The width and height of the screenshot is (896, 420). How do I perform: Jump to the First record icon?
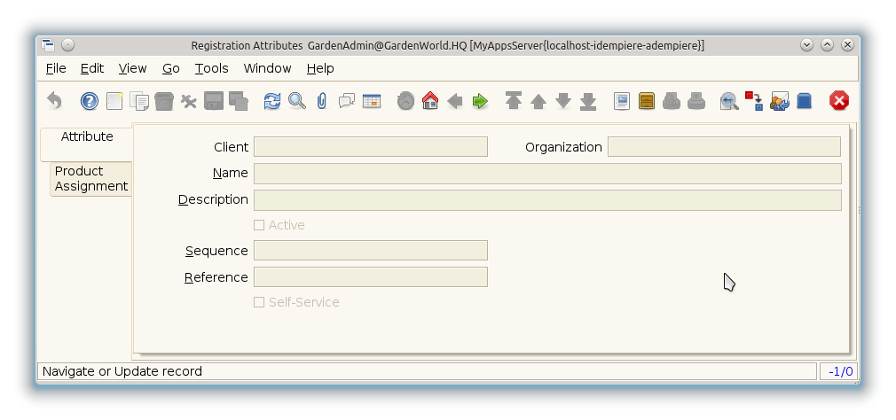tap(513, 101)
